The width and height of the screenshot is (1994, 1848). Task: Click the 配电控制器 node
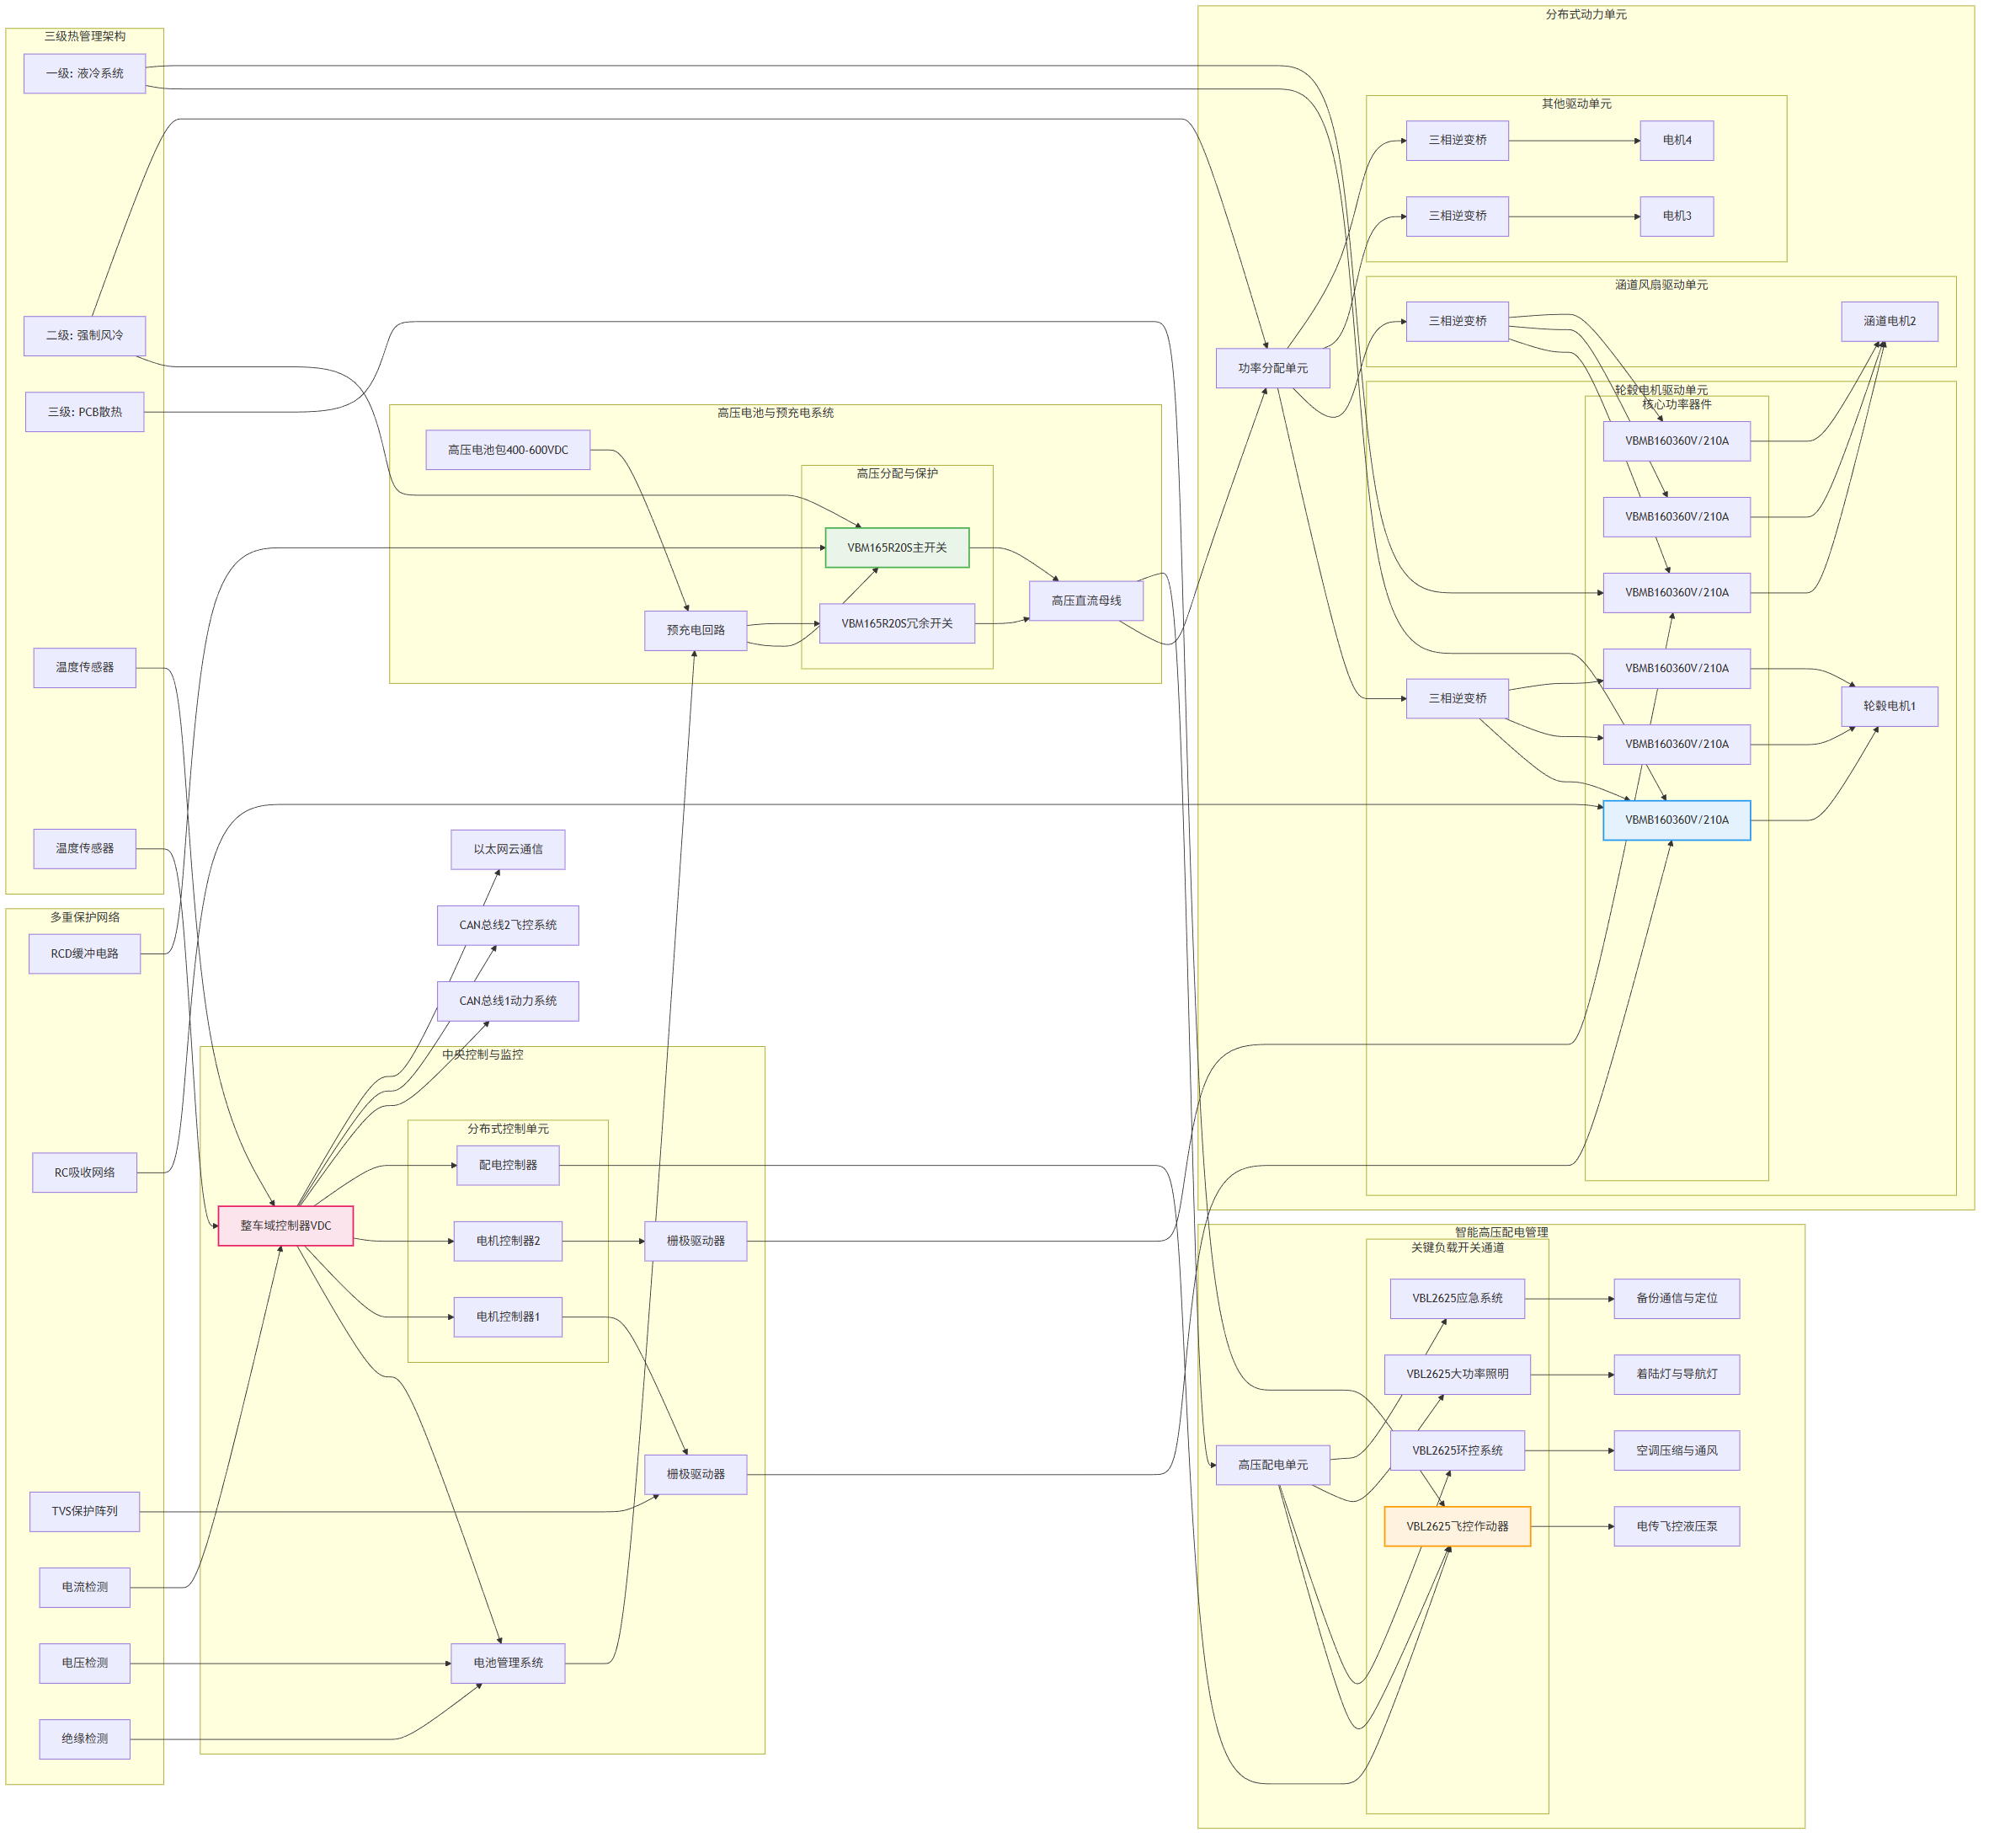click(x=508, y=1165)
